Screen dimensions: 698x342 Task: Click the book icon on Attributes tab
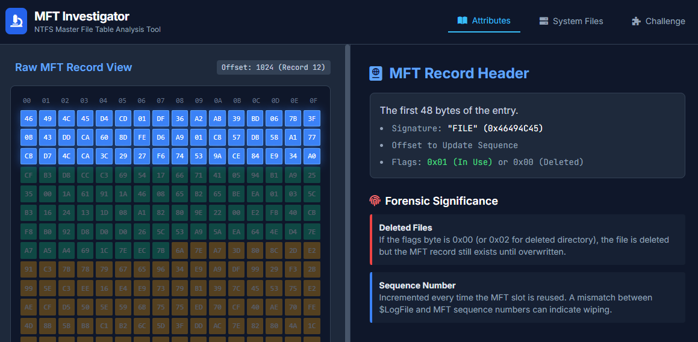pos(462,20)
